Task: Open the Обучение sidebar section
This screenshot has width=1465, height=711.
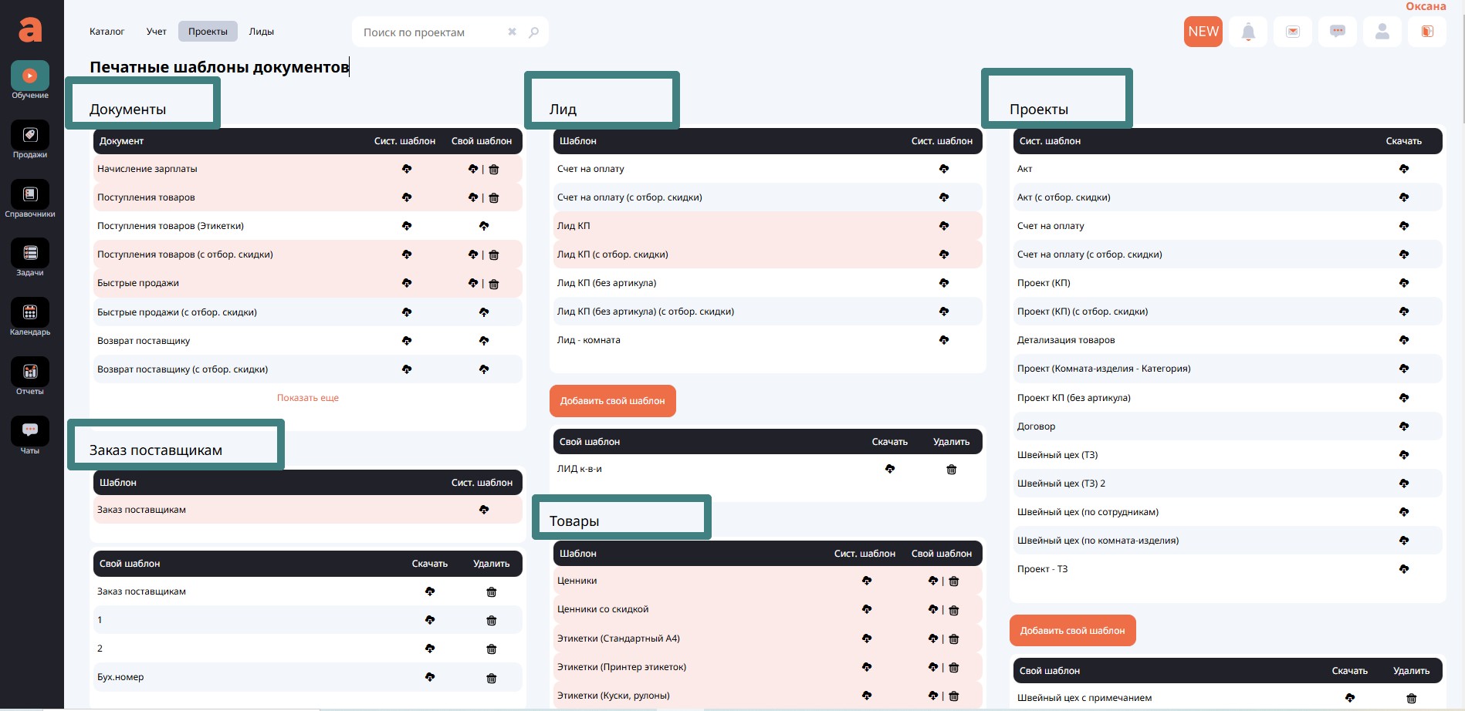Action: click(x=30, y=76)
